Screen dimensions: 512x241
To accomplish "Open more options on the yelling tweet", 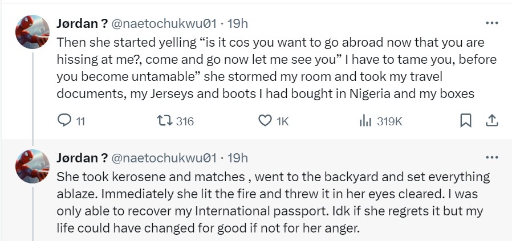I will (491, 23).
